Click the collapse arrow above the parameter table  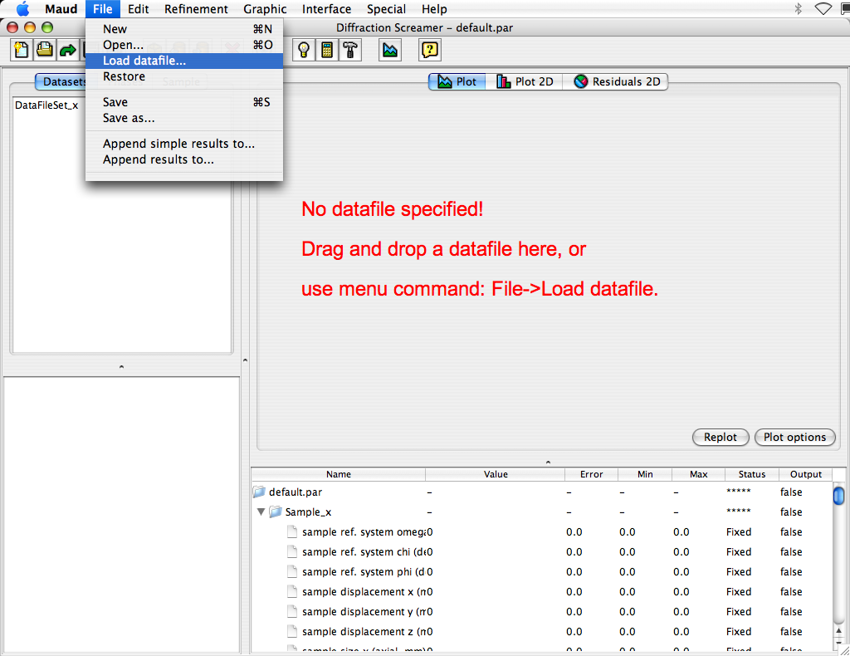click(547, 461)
